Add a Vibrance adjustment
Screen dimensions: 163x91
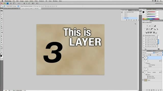click(145, 29)
